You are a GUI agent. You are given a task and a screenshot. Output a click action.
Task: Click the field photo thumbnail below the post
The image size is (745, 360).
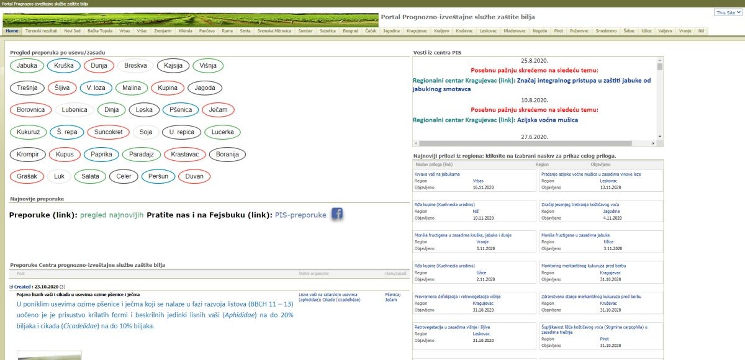48,356
